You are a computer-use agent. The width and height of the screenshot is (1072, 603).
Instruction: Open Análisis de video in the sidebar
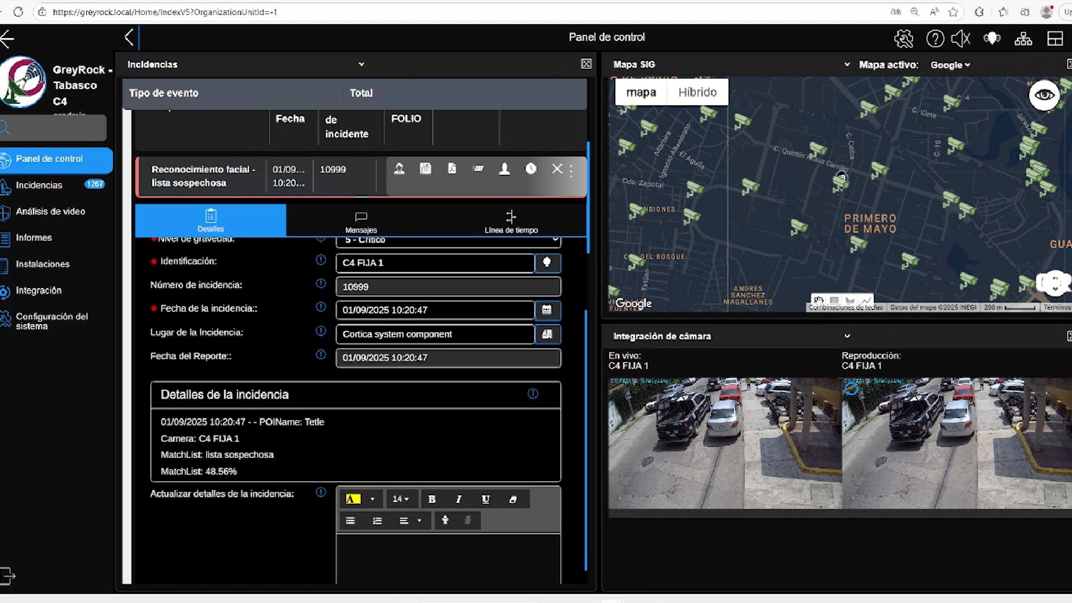(50, 212)
